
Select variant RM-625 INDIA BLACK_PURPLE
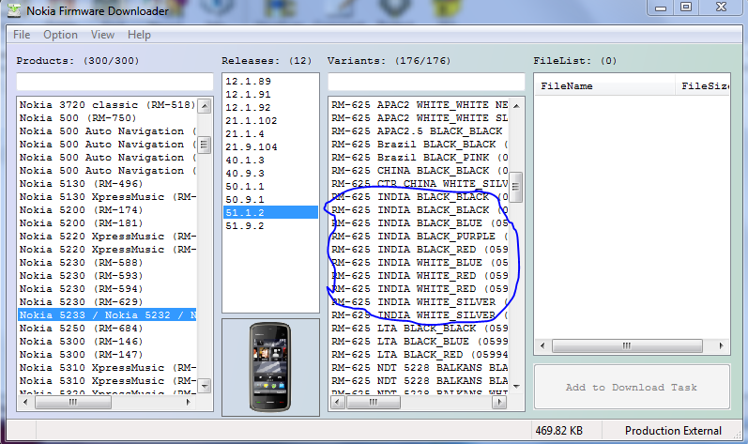tap(420, 237)
